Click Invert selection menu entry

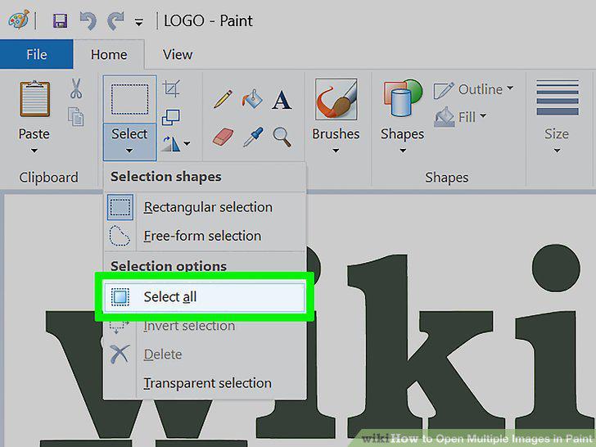[205, 326]
